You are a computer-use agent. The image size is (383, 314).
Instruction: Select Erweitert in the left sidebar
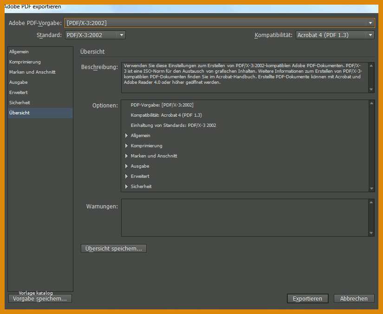pos(40,93)
